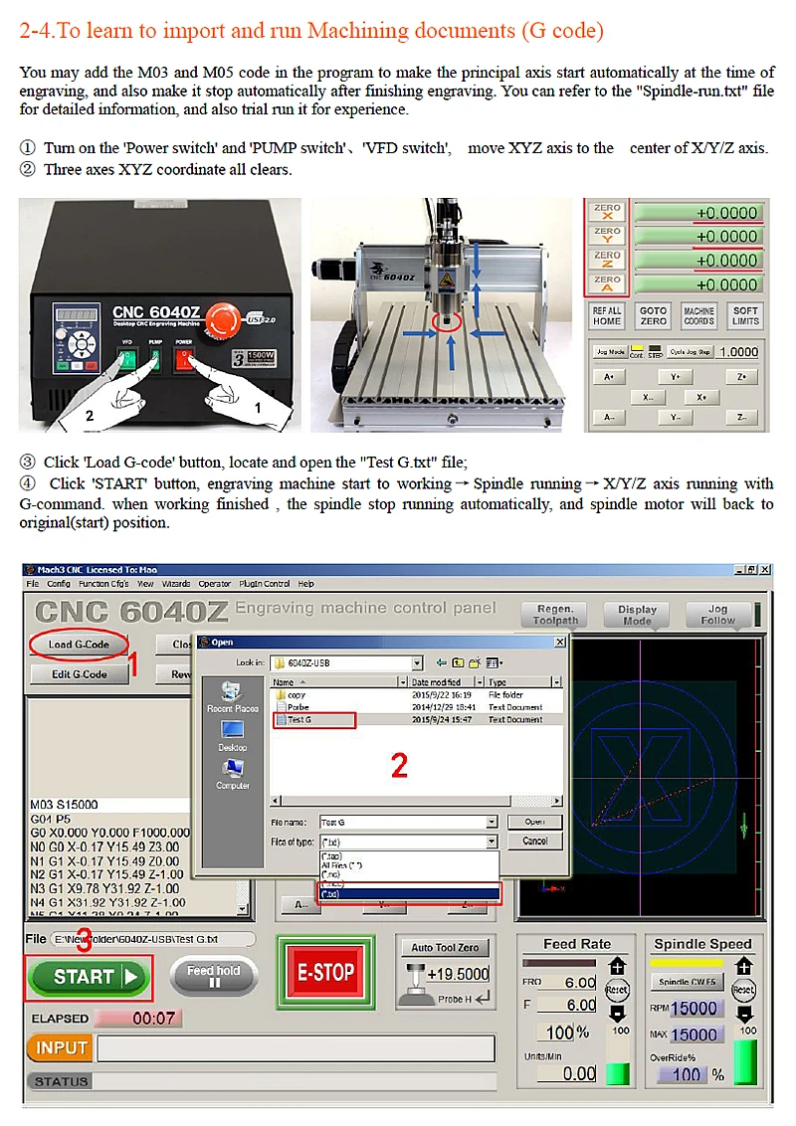Viewport: 796px width, 1126px height.
Task: Open the View Menu dropdown in dialog
Action: [x=495, y=662]
